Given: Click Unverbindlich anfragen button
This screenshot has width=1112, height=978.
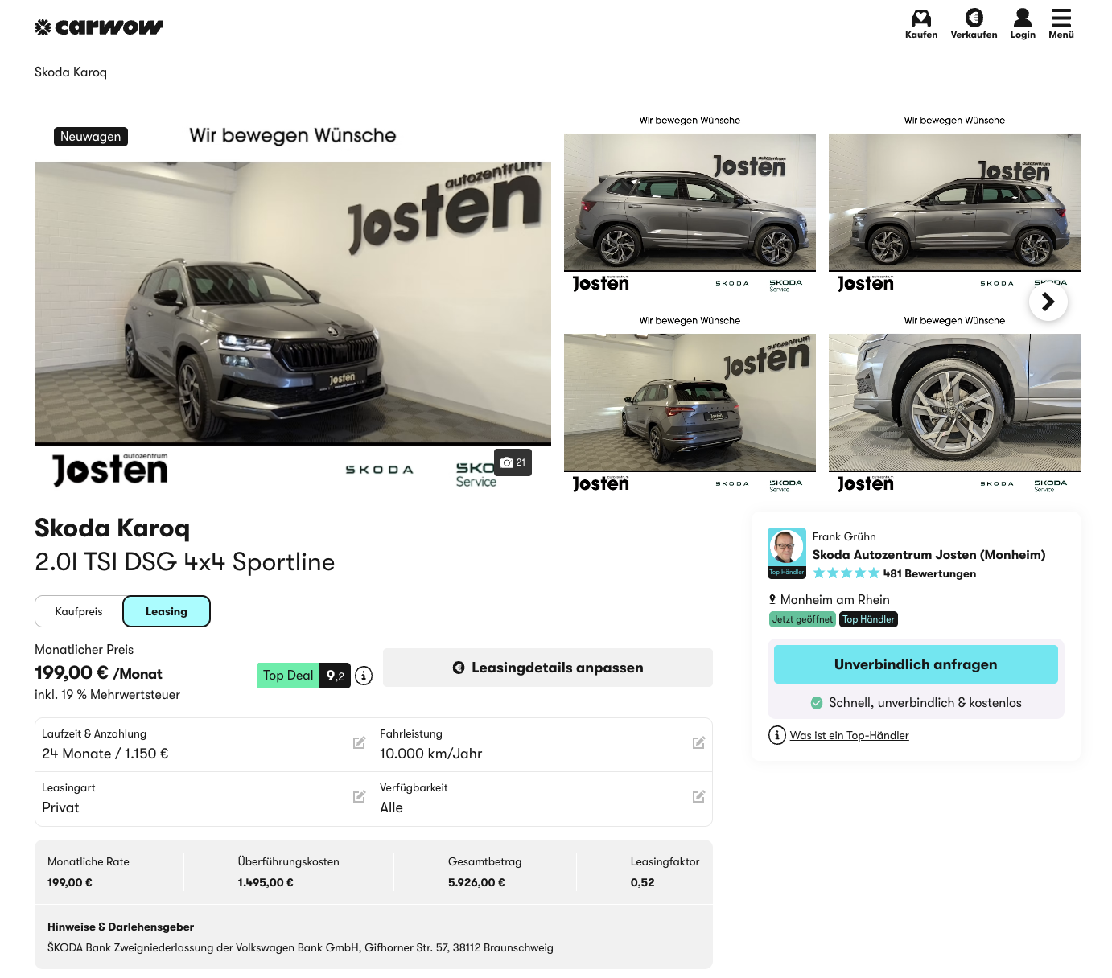Looking at the screenshot, I should click(916, 664).
